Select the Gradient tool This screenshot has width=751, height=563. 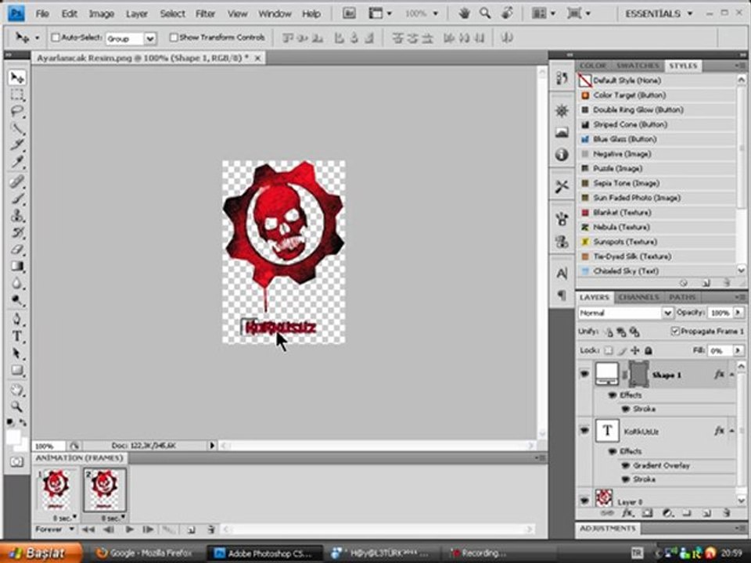pos(17,266)
